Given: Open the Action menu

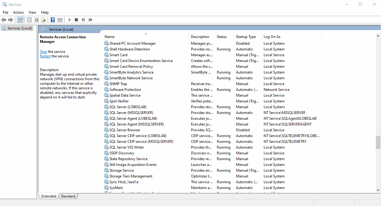Looking at the screenshot, I should (x=18, y=12).
